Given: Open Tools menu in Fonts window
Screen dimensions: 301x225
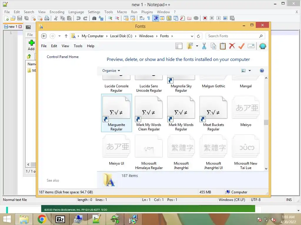Looking at the screenshot, I should 78,46.
